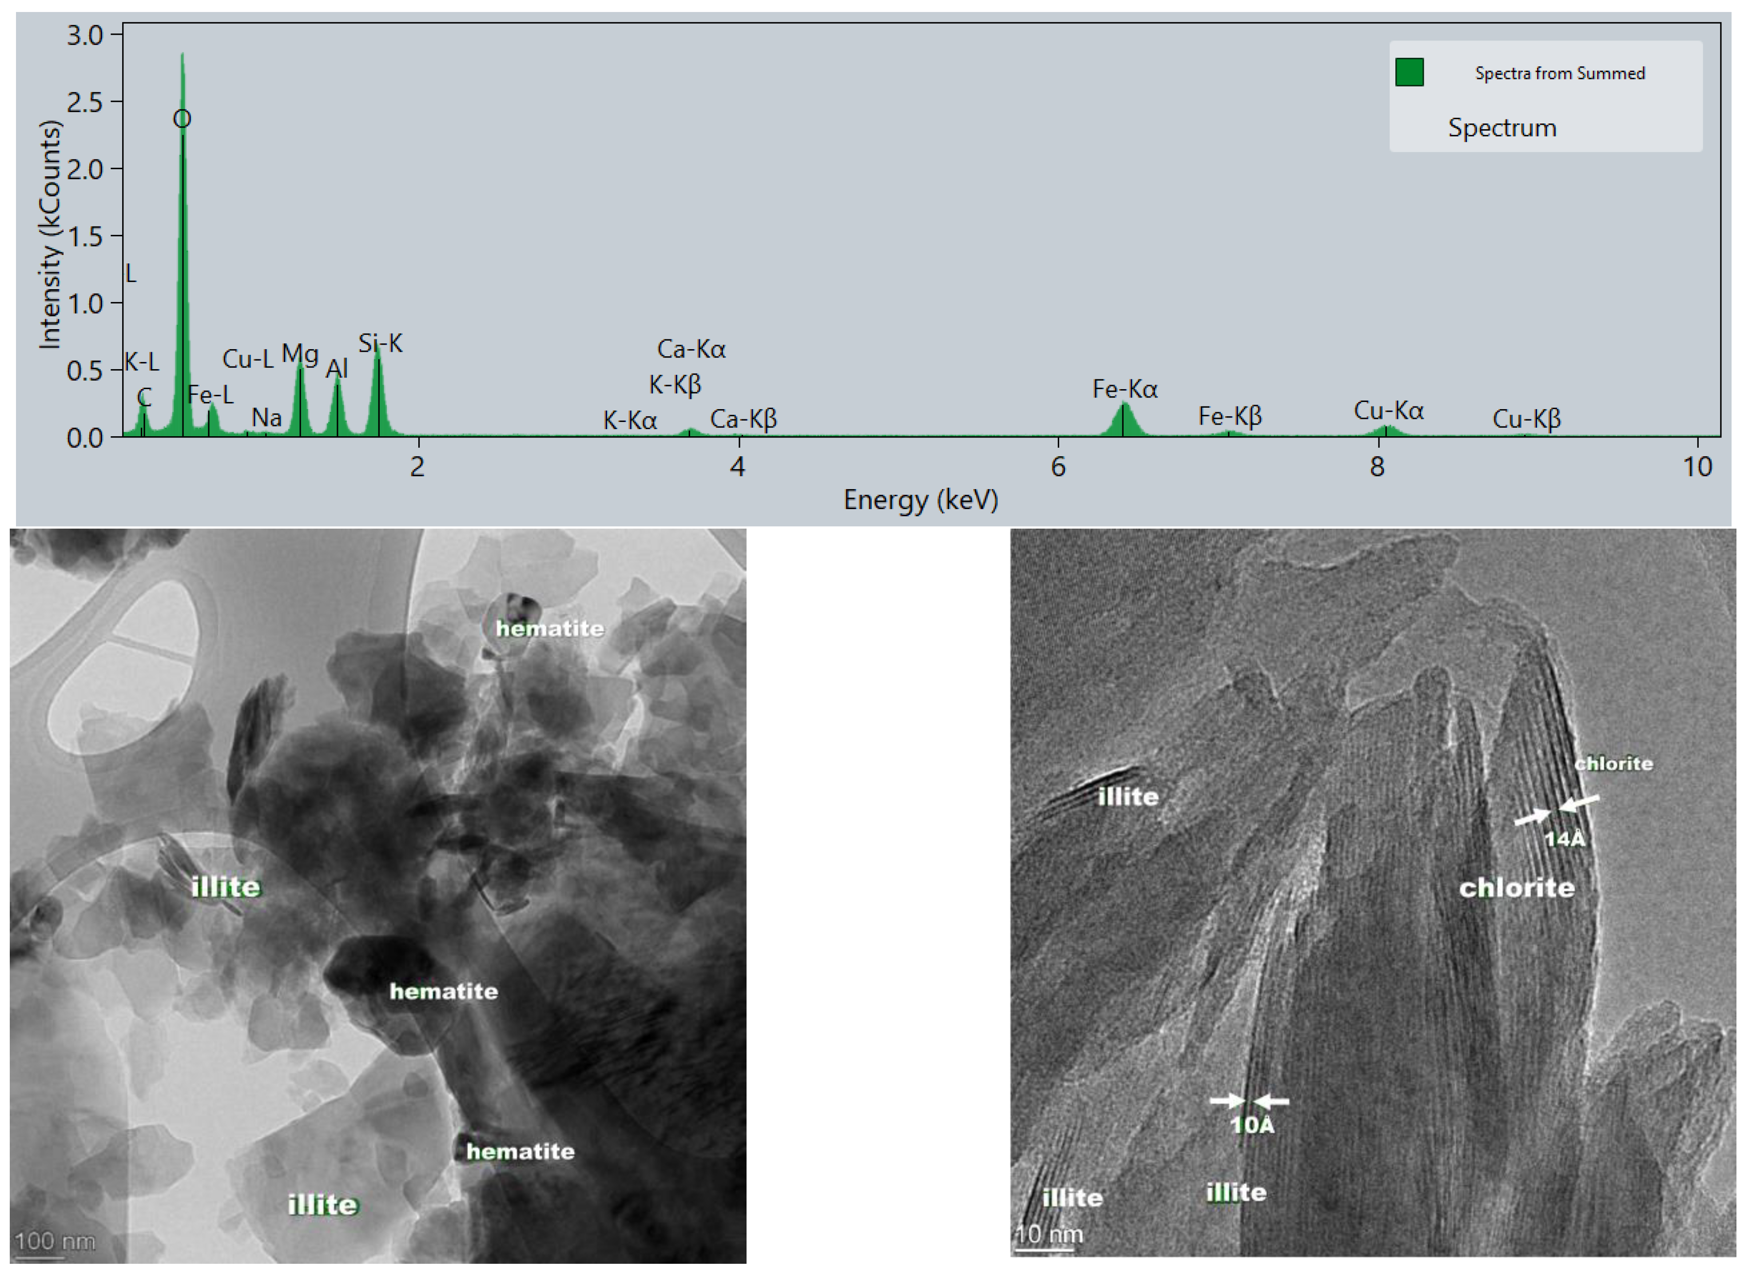Select the Fe-Kα peak label
The image size is (1748, 1270).
click(x=1124, y=389)
